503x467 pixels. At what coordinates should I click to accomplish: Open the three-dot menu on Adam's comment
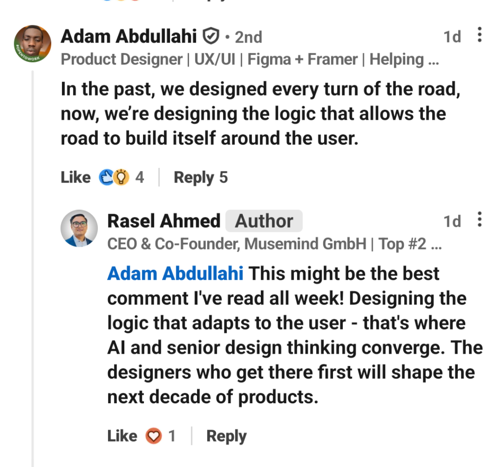click(479, 35)
